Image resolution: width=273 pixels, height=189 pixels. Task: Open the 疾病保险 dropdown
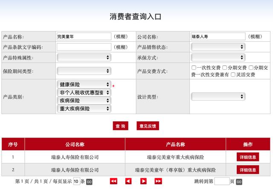pyautogui.click(x=84, y=100)
